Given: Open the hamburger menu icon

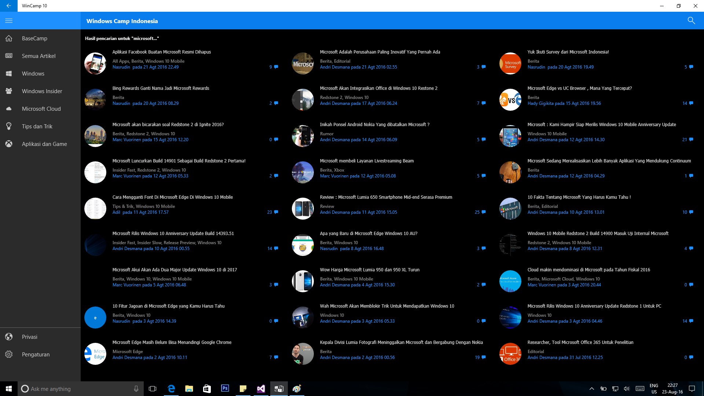Looking at the screenshot, I should pyautogui.click(x=9, y=20).
